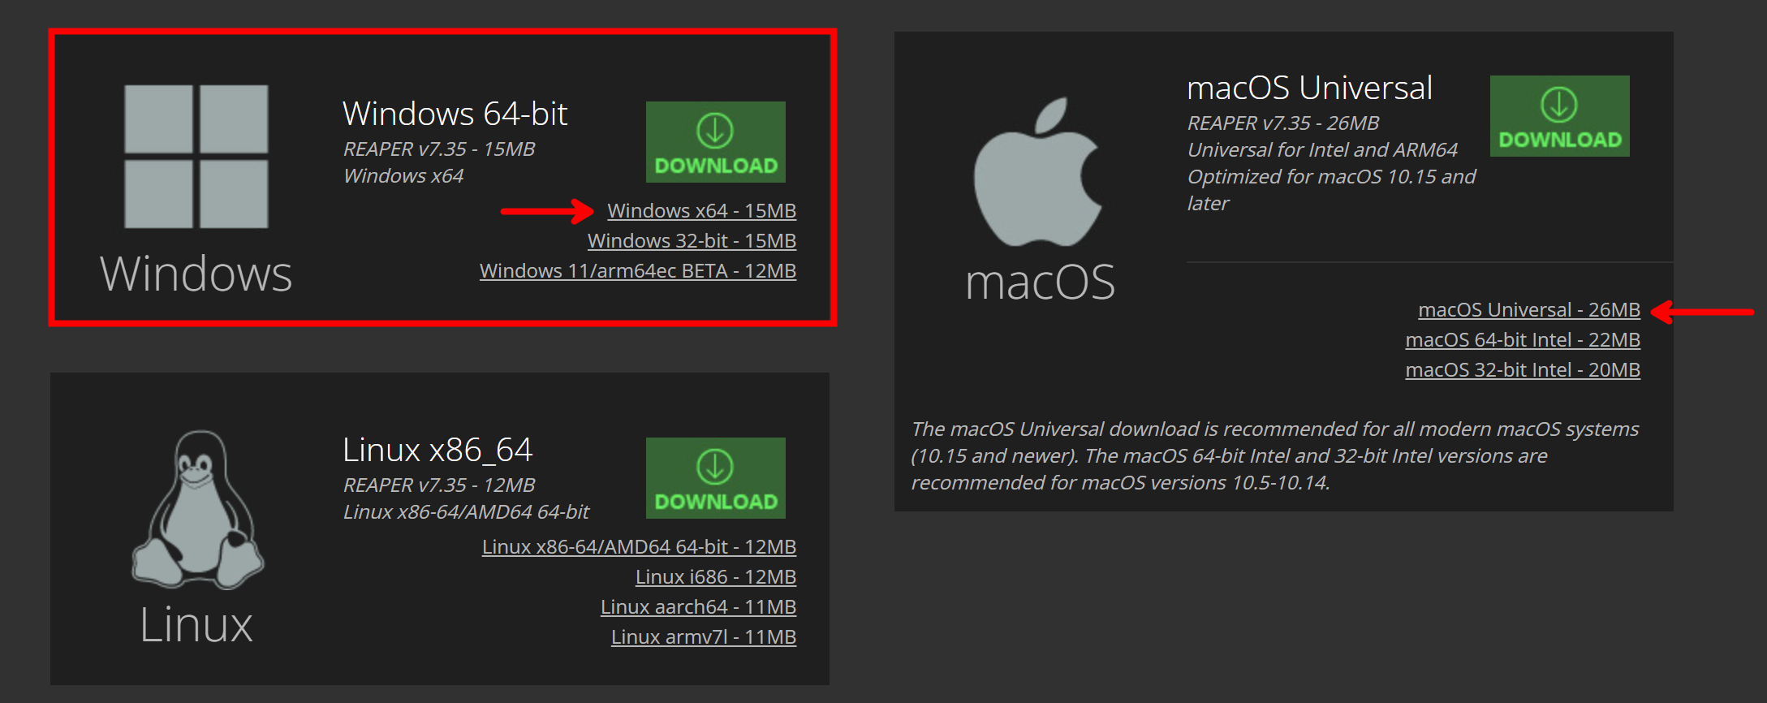
Task: Click the "Linux x86_64" heading text
Action: 437,450
